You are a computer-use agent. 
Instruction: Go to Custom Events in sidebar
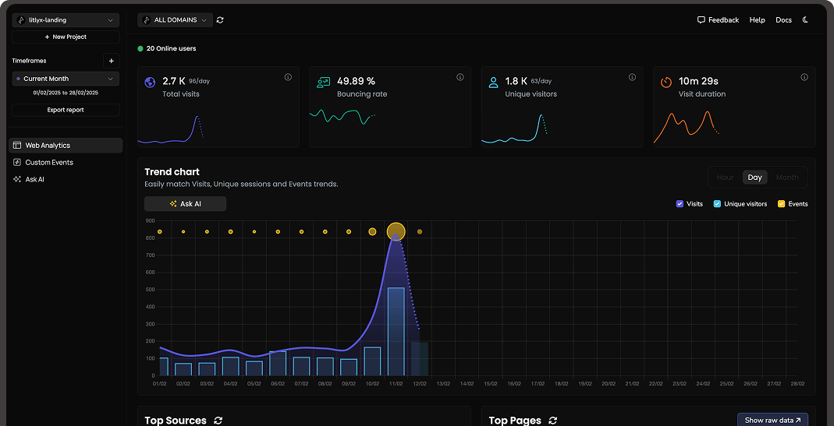pos(49,163)
